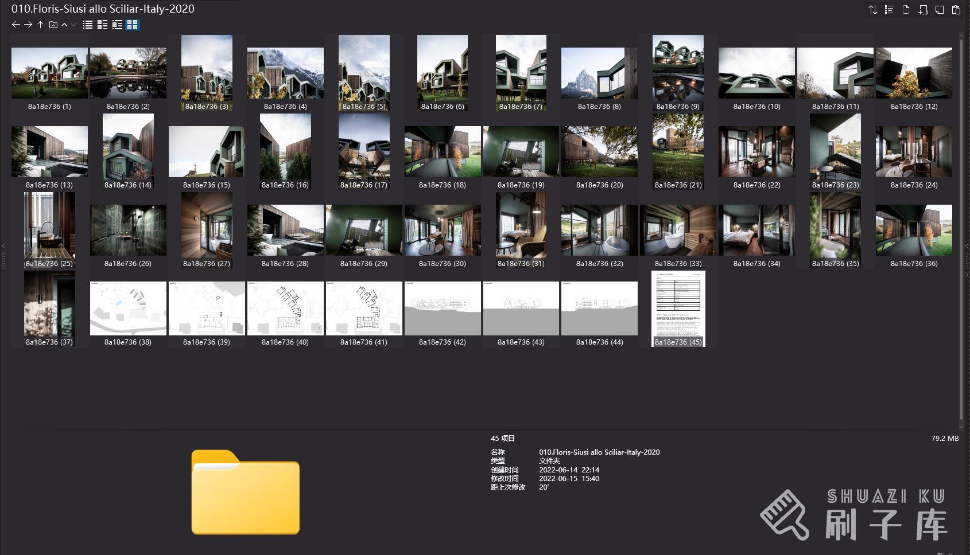Click the clipboard paste icon

tap(956, 10)
